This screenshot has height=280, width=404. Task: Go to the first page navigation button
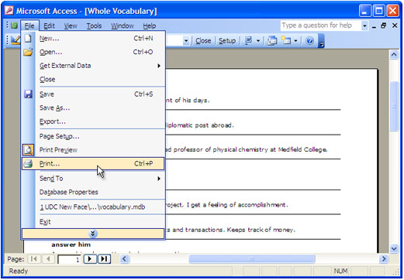(x=33, y=258)
